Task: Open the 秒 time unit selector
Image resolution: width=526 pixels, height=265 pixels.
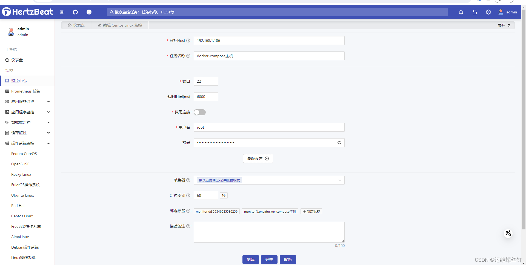Action: pos(224,195)
